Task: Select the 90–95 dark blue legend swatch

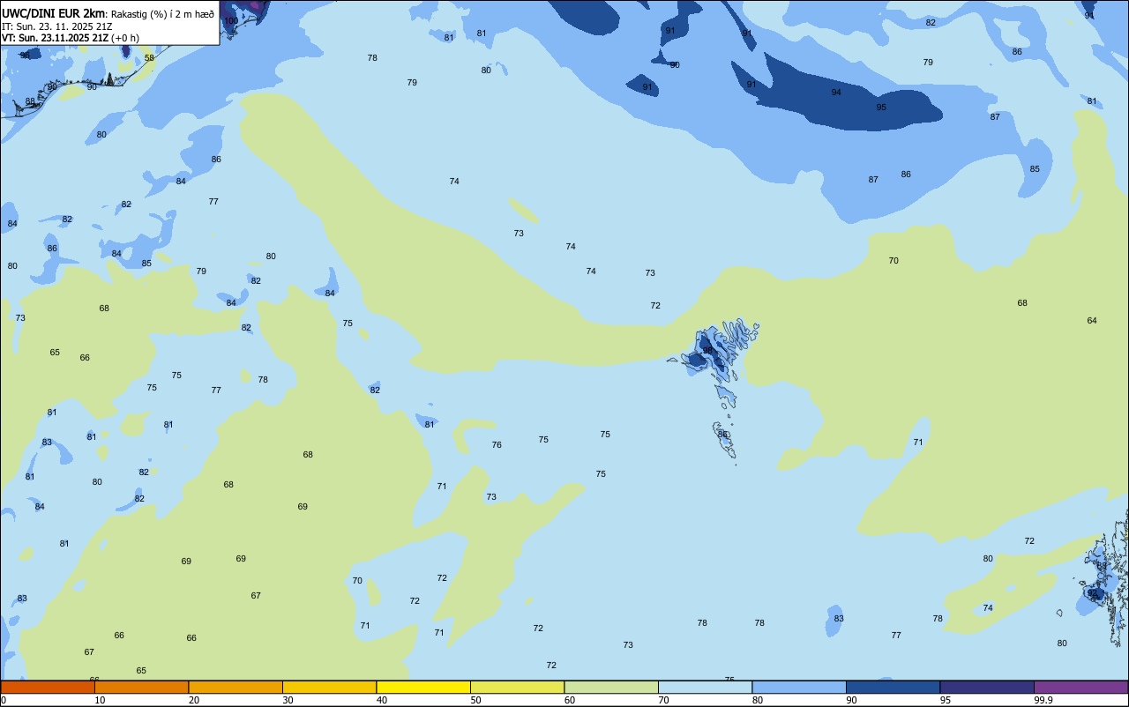Action: click(893, 687)
